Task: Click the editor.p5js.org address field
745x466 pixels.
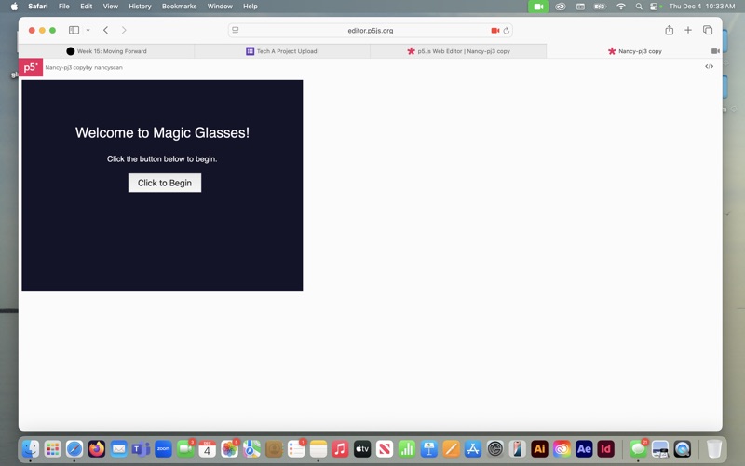Action: click(370, 31)
